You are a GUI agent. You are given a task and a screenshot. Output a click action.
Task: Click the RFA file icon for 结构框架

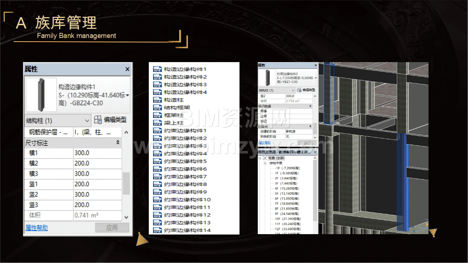157,107
